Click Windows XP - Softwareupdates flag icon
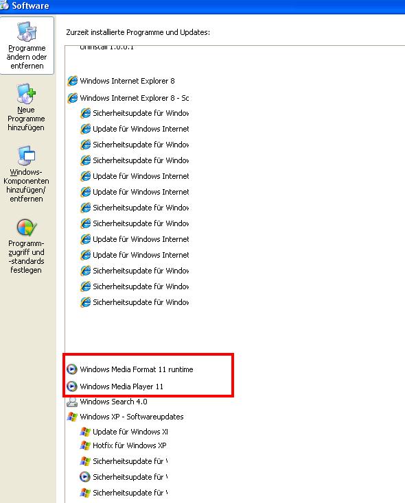This screenshot has width=405, height=503. point(72,417)
